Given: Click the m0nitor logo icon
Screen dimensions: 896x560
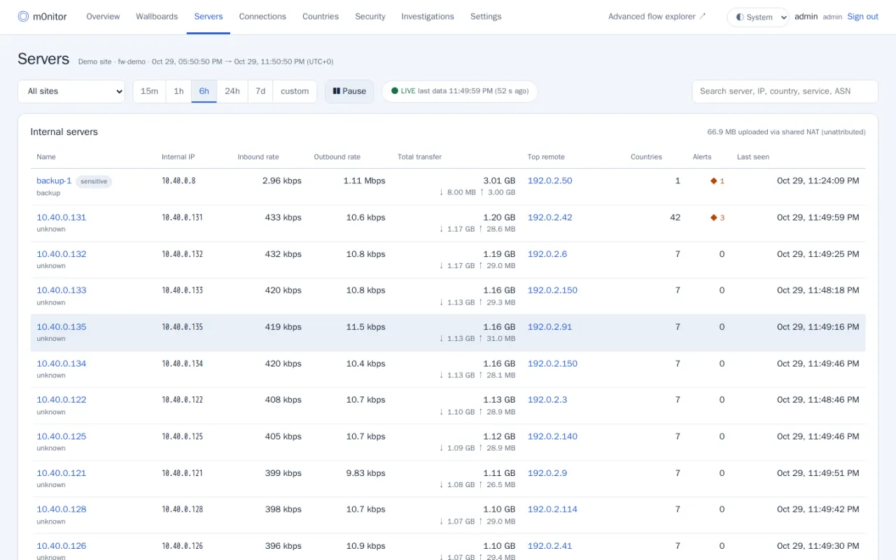Looking at the screenshot, I should click(x=23, y=16).
